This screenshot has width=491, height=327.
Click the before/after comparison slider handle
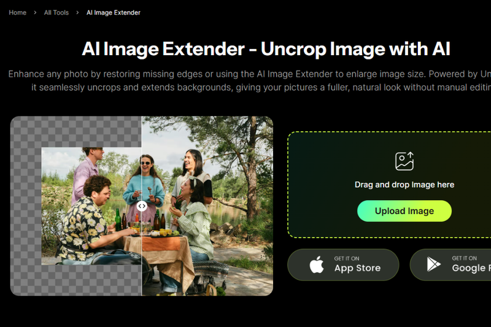pyautogui.click(x=142, y=206)
